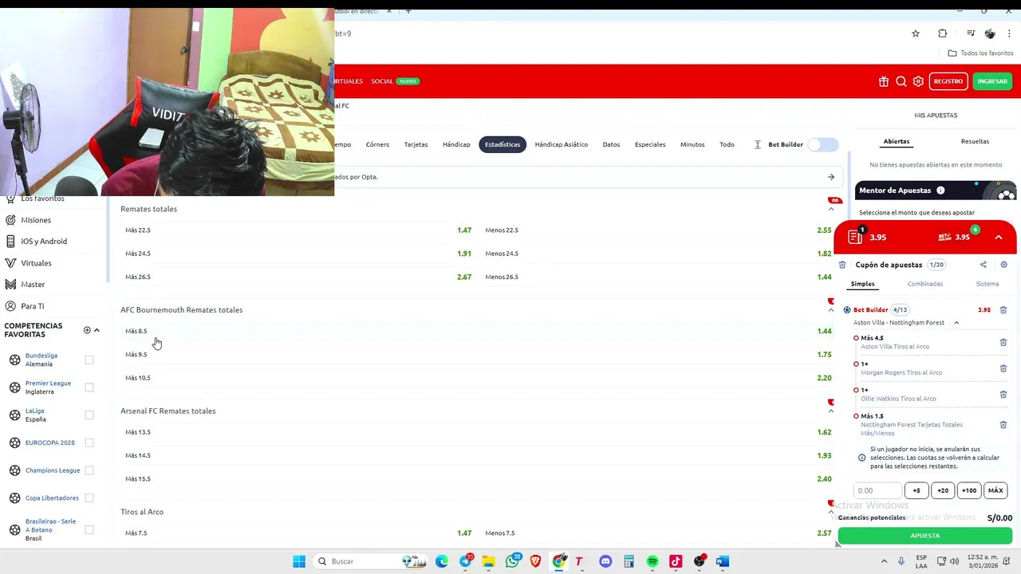Open WhatsApp from the taskbar
Image resolution: width=1021 pixels, height=574 pixels.
click(x=512, y=561)
